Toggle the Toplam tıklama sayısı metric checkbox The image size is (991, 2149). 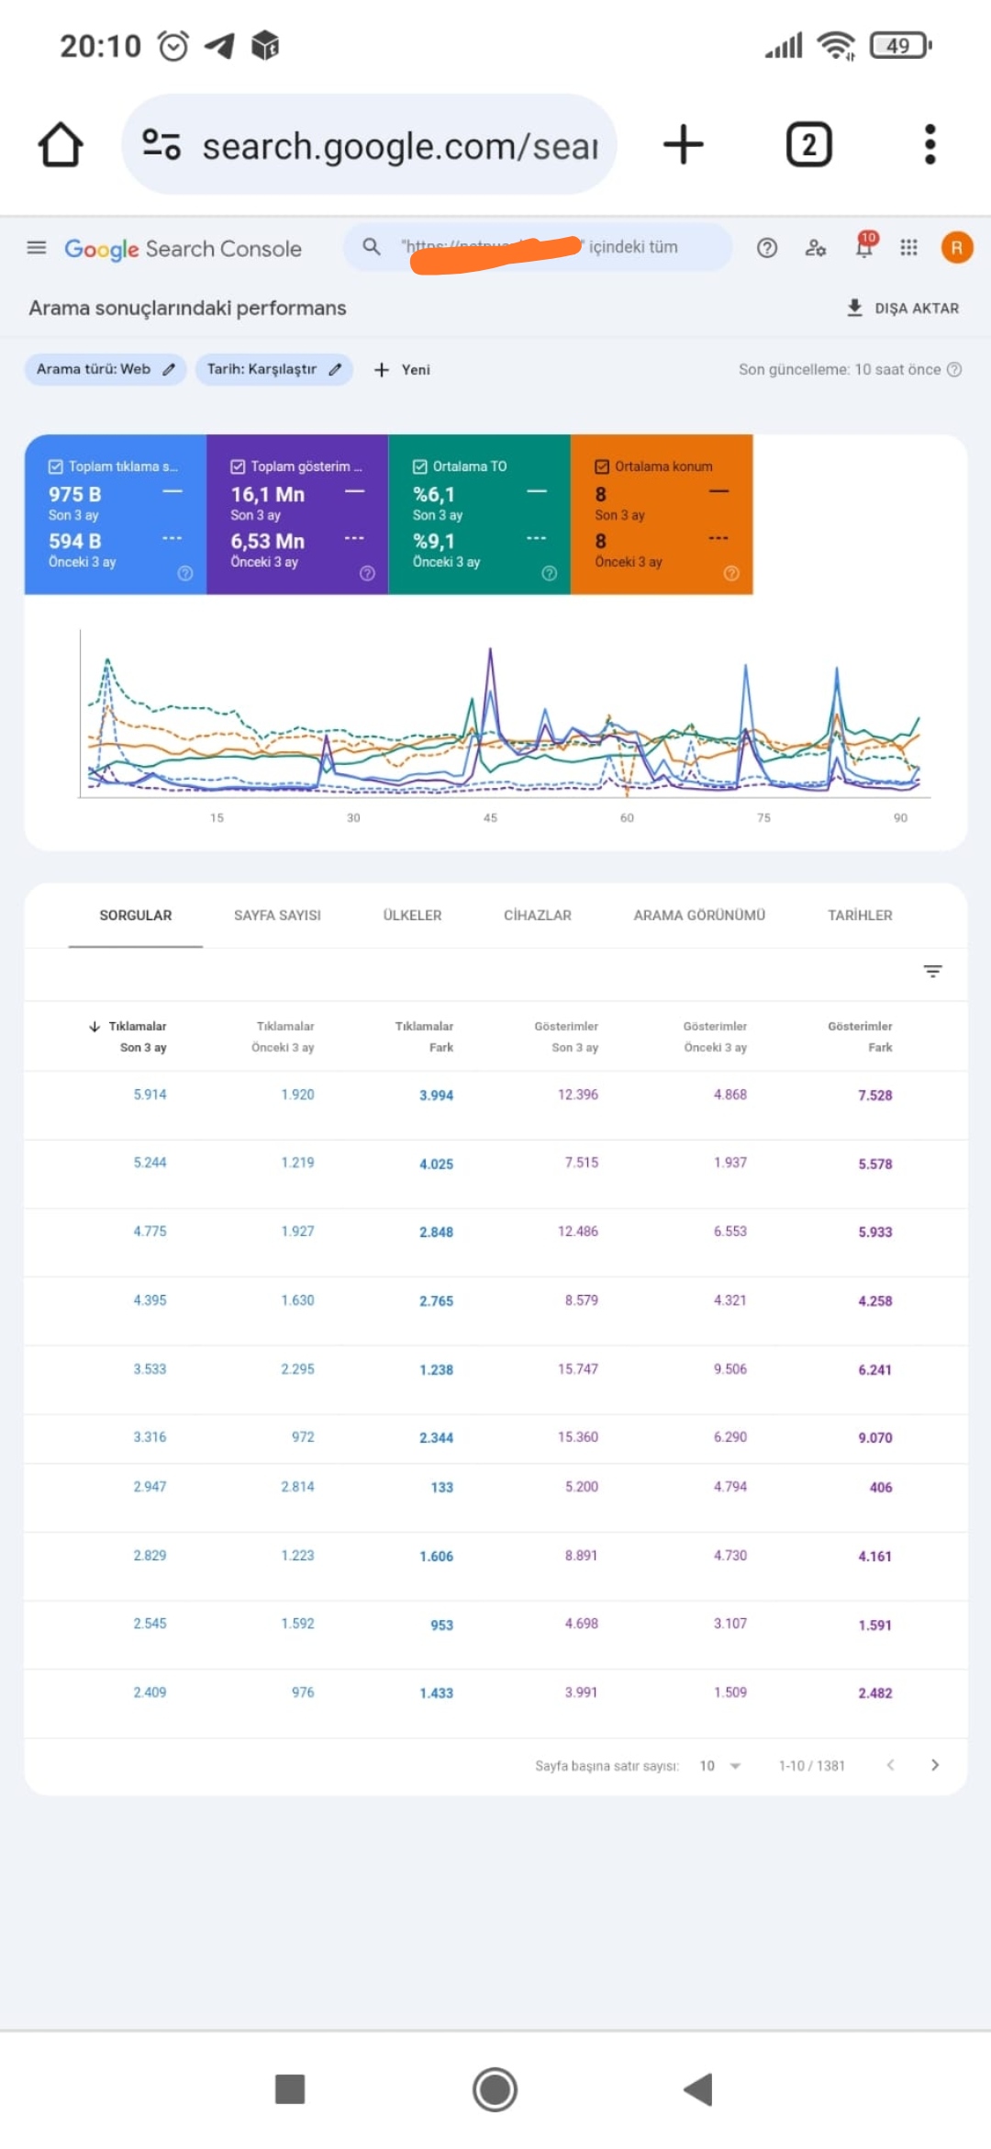click(x=55, y=467)
